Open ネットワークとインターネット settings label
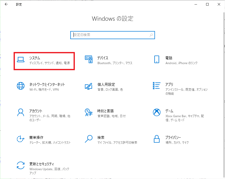225x179 pixels. point(47,84)
